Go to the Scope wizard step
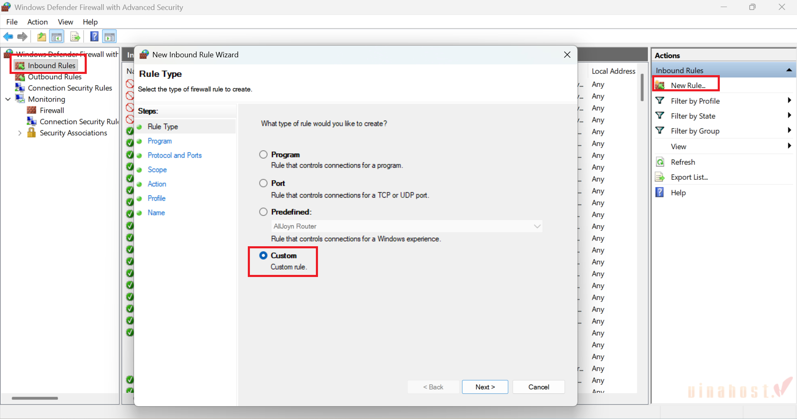The height and width of the screenshot is (419, 797). (157, 170)
